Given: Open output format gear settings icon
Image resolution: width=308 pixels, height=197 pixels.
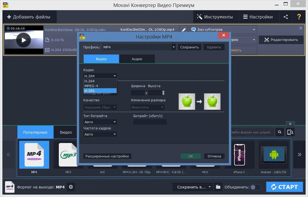Looking at the screenshot, I should click(71, 187).
